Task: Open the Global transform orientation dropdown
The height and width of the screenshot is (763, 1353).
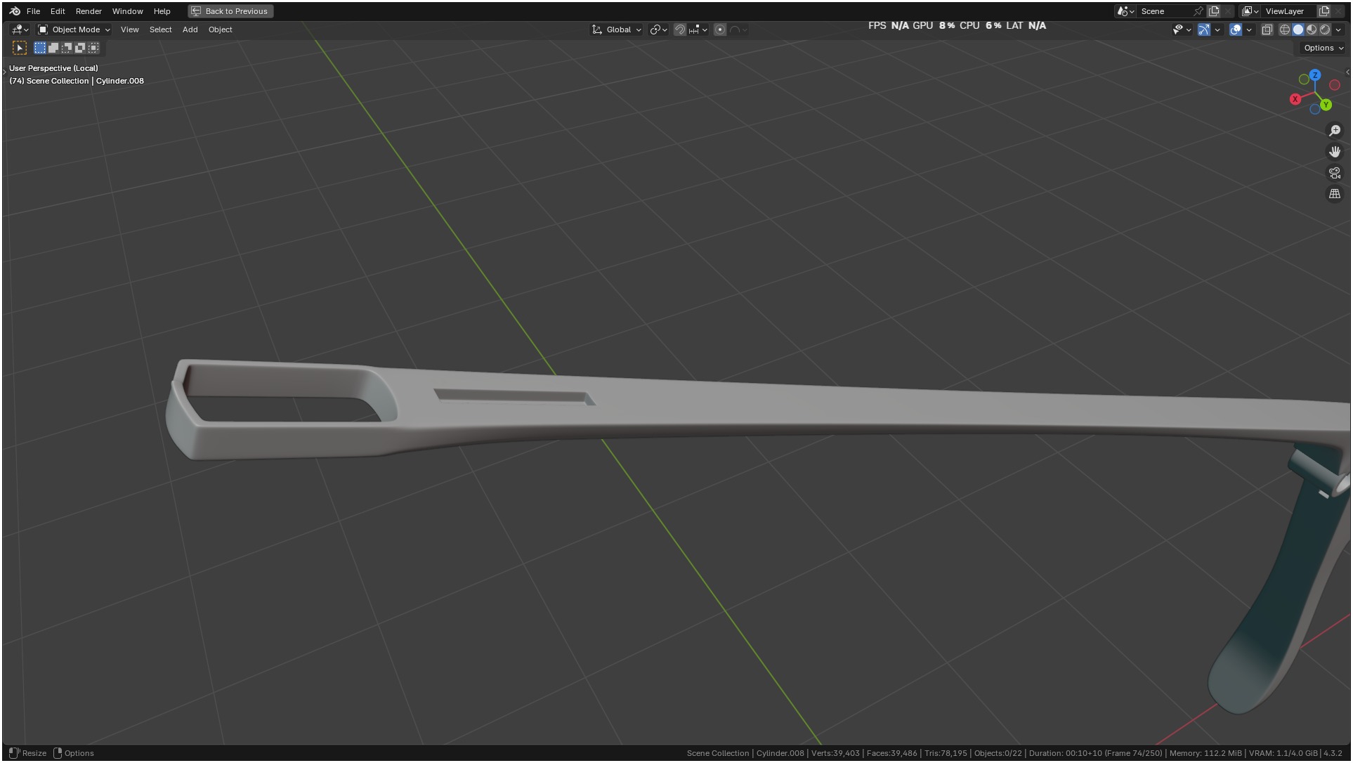Action: [x=617, y=30]
